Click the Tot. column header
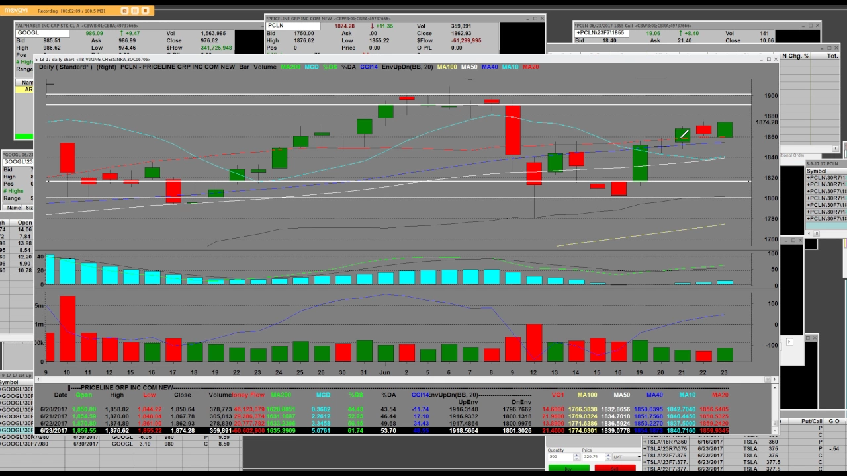847x476 pixels. pyautogui.click(x=832, y=56)
